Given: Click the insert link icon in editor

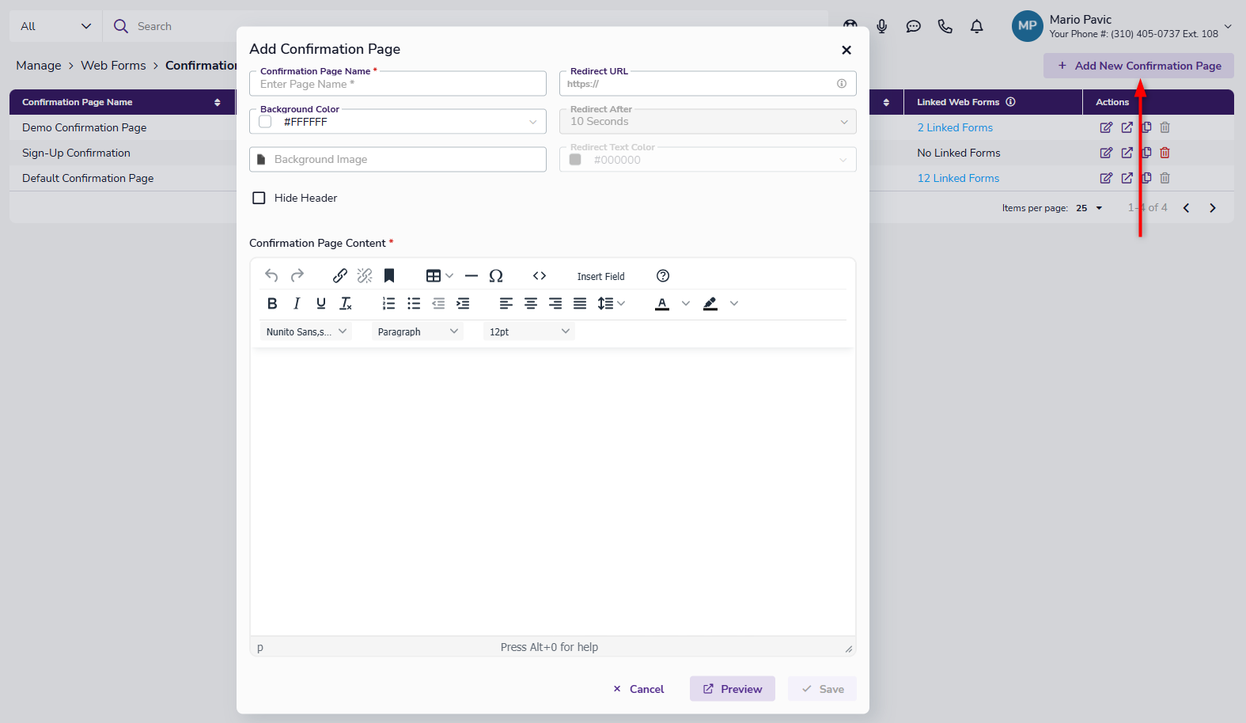Looking at the screenshot, I should point(339,275).
